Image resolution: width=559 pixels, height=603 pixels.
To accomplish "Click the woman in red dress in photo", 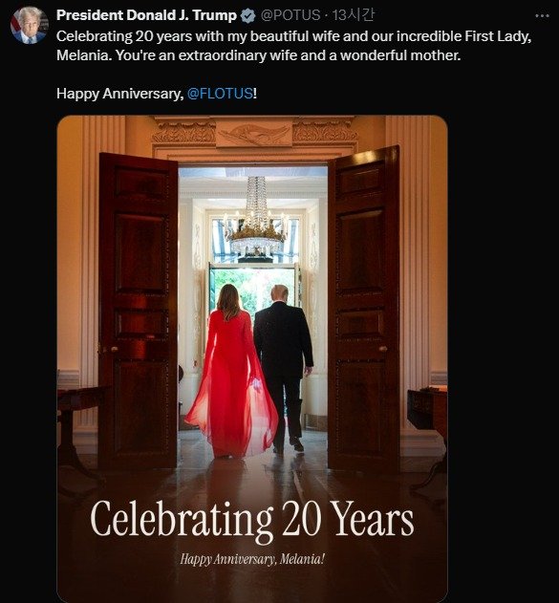I will pyautogui.click(x=230, y=373).
